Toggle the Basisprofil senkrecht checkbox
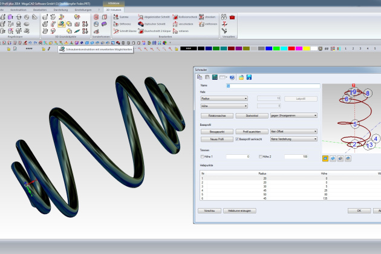The width and height of the screenshot is (381, 254). pos(237,138)
